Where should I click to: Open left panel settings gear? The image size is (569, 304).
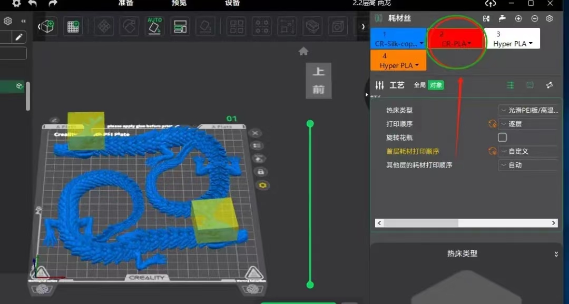(8, 21)
